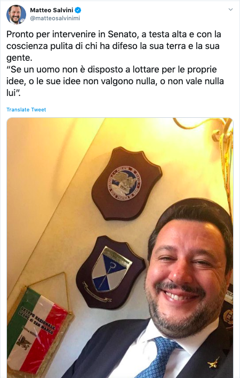Click the lion emblem on the tricolor pennant
Screen dimensions: 240x378
tap(23, 342)
